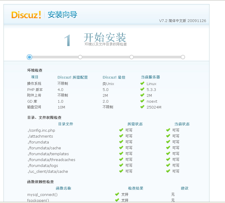Image resolution: width=225 pixels, height=203 pixels.
Task: Click current-status check icon for ./forumdata/cache
Action: 168,148
